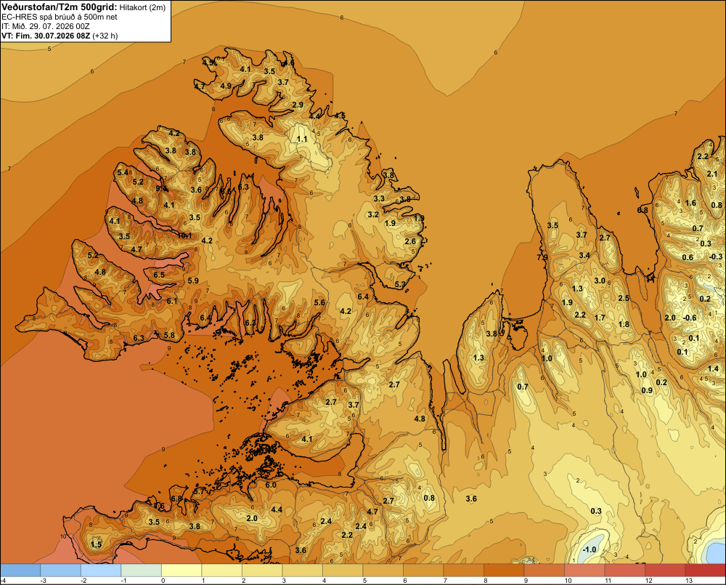The height and width of the screenshot is (585, 726).
Task: Click the 'VT: Fim. 30.07.2026 08Z' valid time
Action: point(46,36)
